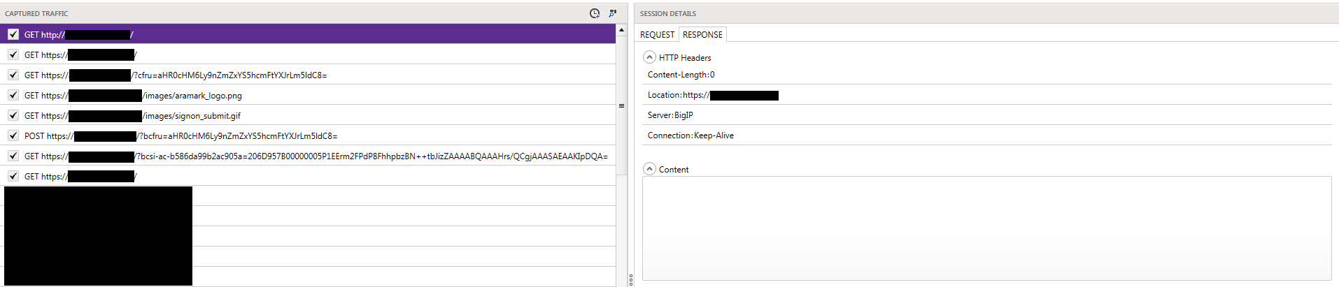This screenshot has width=1339, height=287.
Task: Toggle checkbox for the cfru GET request
Action: coord(13,75)
